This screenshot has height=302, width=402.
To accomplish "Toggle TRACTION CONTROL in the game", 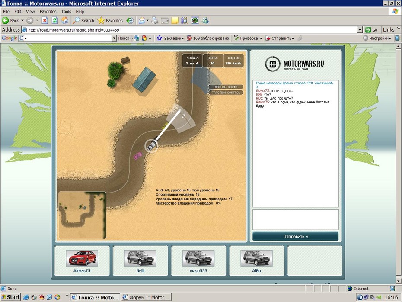I will 226,93.
